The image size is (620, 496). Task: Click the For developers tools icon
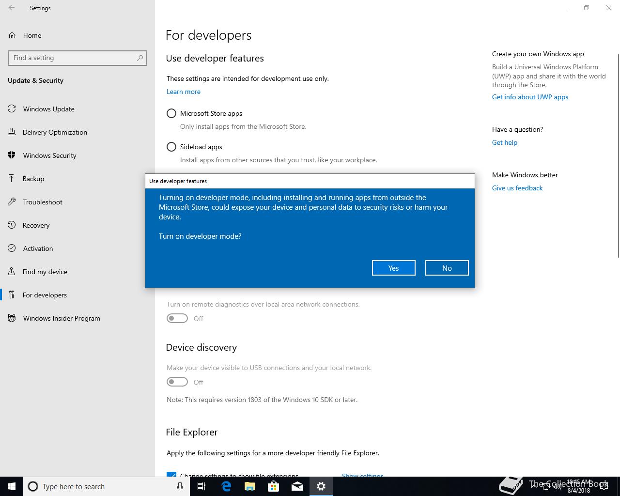12,294
